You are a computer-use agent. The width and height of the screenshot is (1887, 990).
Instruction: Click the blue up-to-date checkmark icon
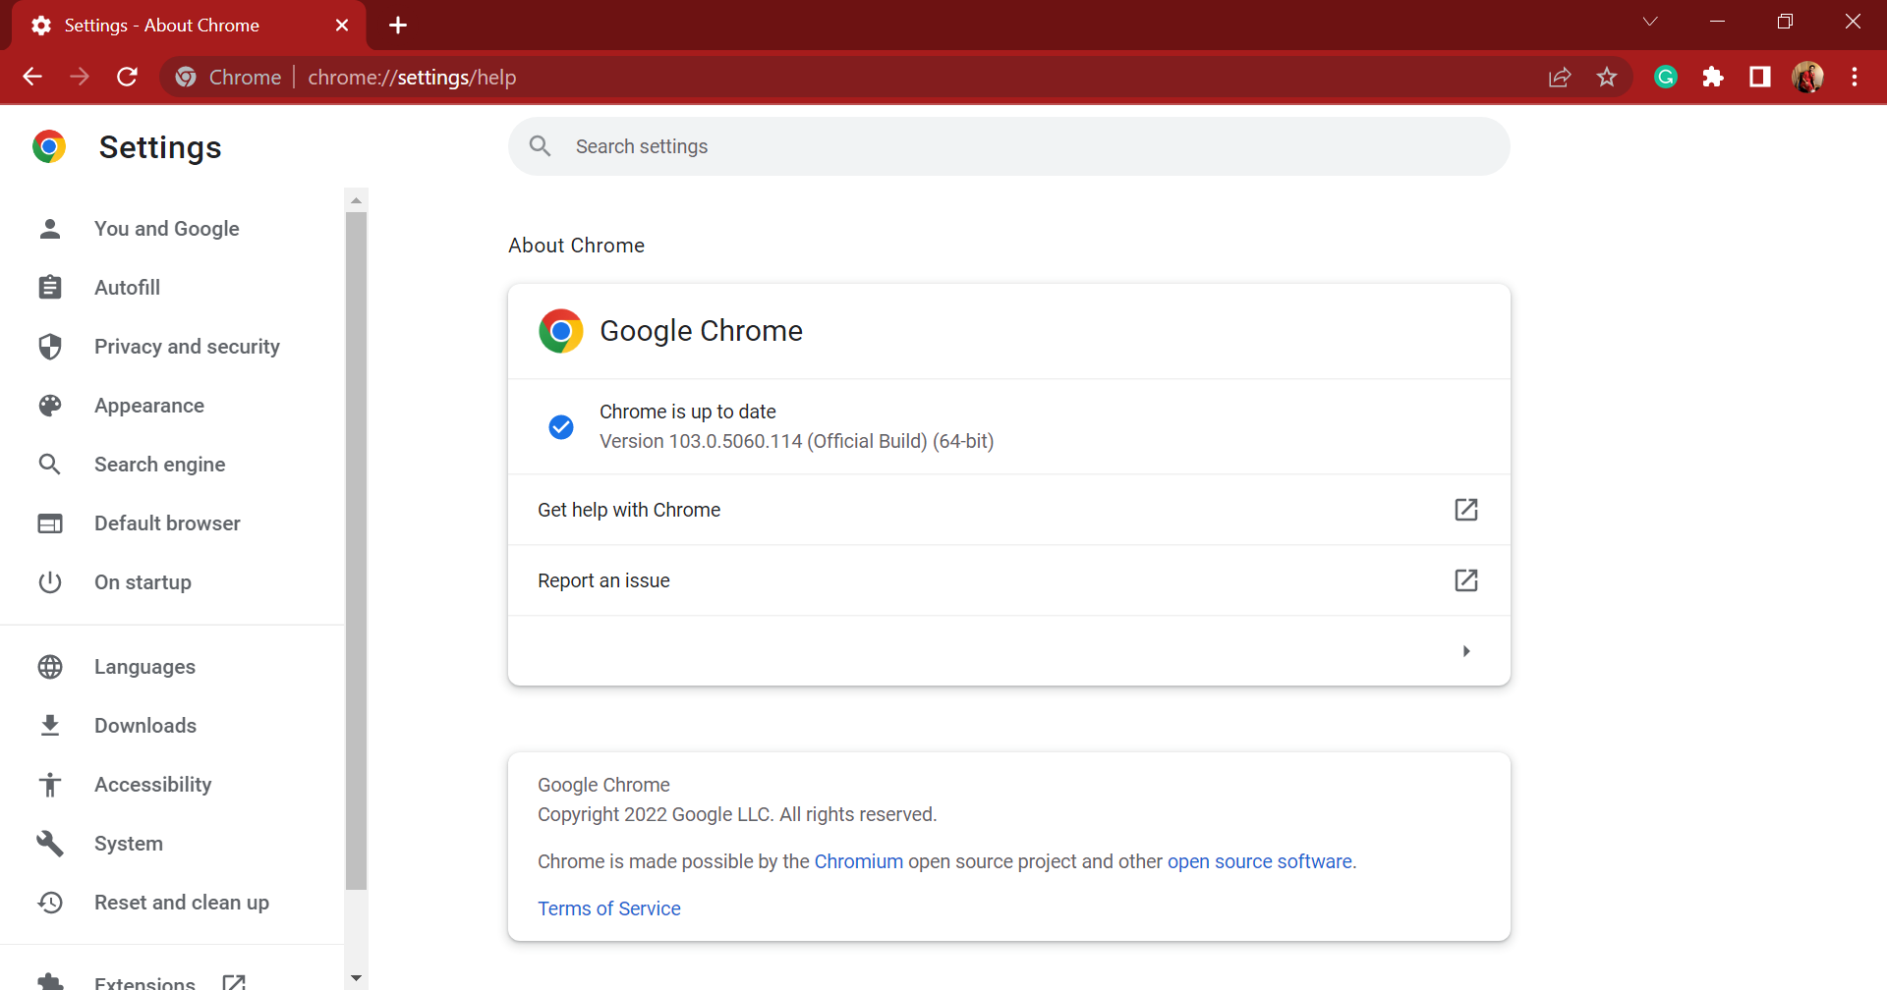pos(561,426)
